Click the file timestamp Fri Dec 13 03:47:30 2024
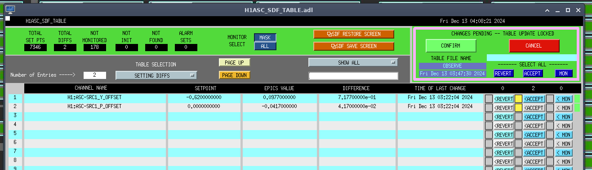Image resolution: width=592 pixels, height=170 pixels. 452,73
